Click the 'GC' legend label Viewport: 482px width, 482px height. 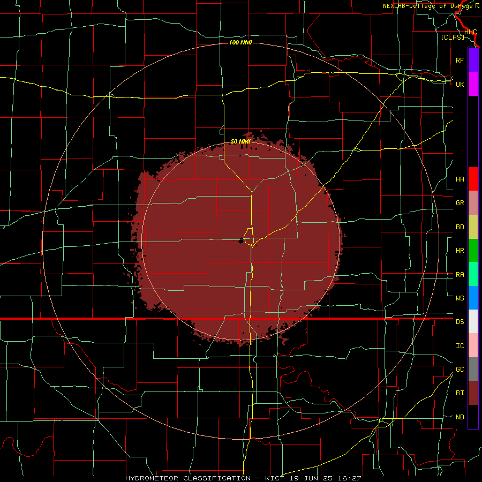(460, 370)
